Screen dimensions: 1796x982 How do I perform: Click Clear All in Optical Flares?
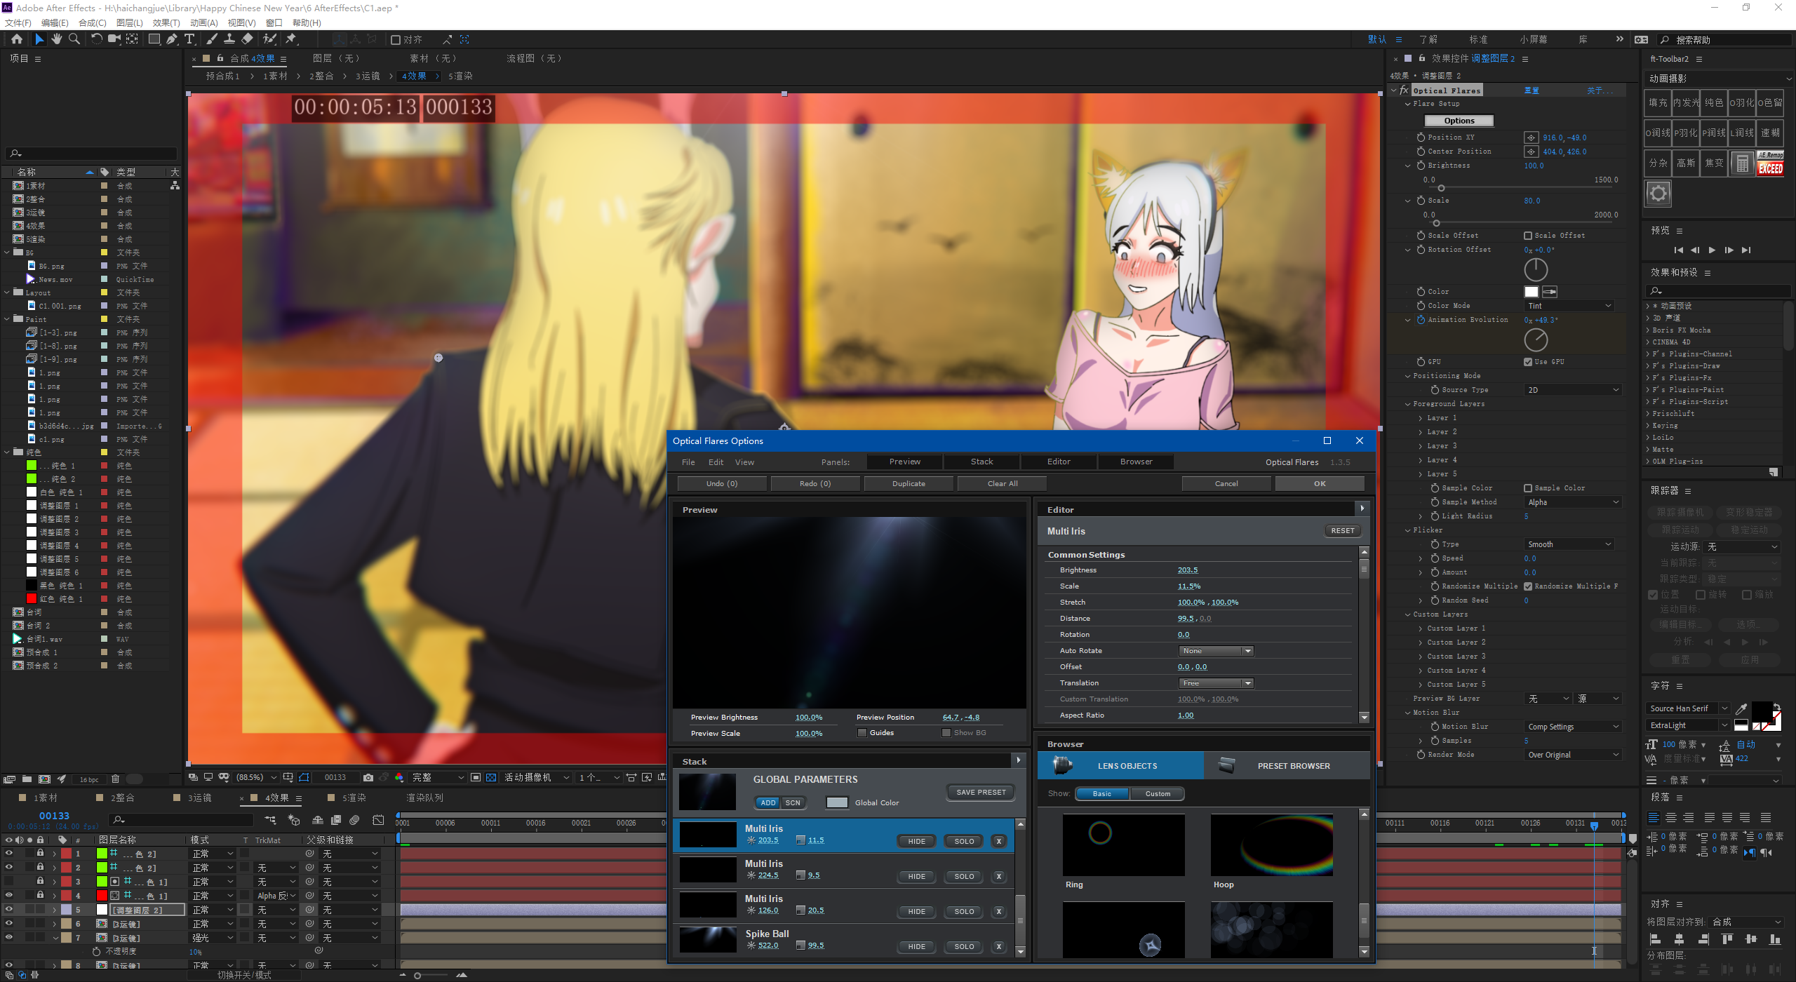(x=1003, y=484)
